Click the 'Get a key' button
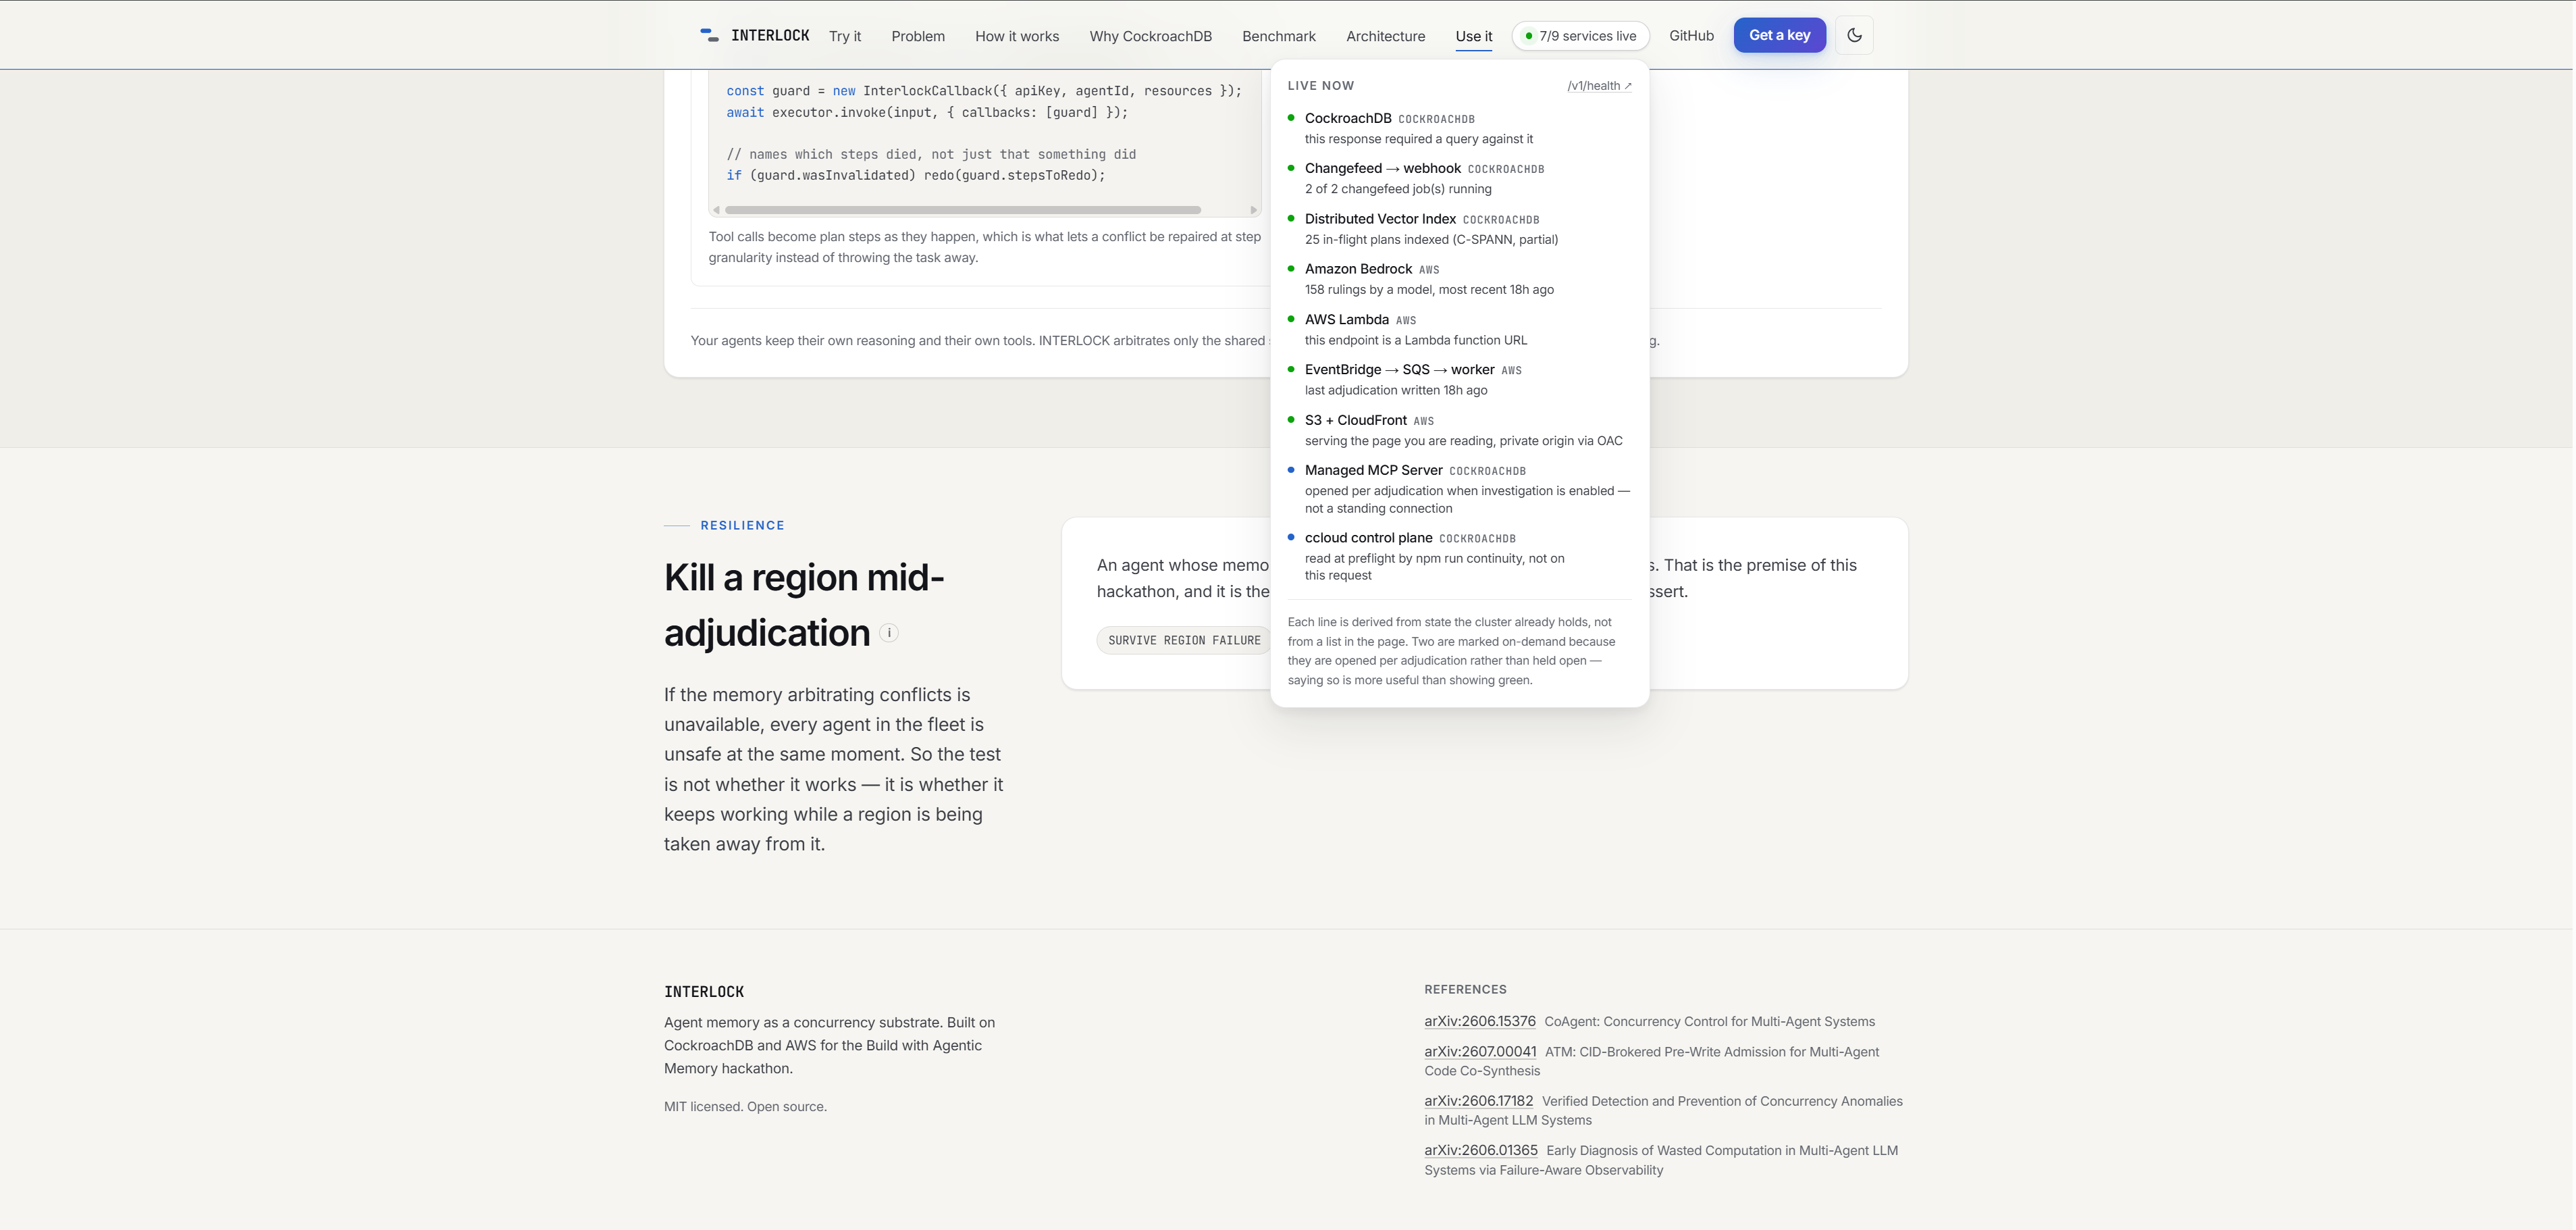Screen dimensions: 2576x1230 point(1779,35)
